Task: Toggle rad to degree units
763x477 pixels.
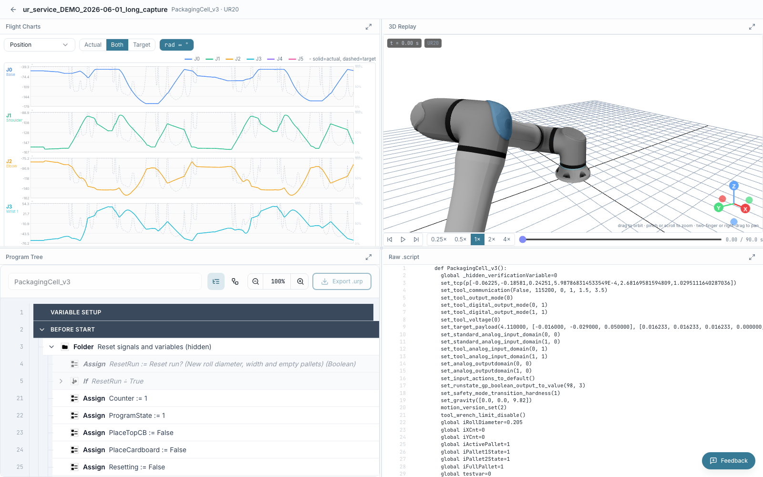Action: coord(176,45)
